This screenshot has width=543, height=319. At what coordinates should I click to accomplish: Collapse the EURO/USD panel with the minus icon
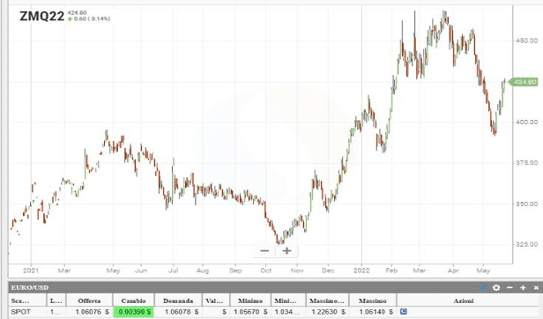click(x=510, y=287)
